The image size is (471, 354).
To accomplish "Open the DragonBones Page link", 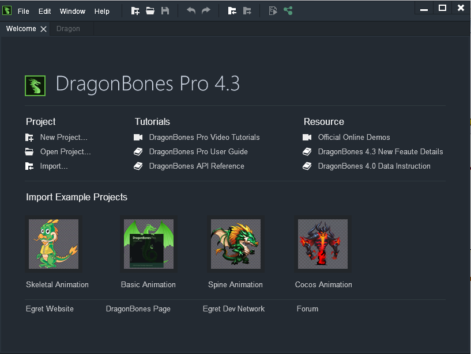I will 138,309.
